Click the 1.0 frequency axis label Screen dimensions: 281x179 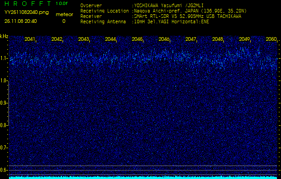(4, 81)
